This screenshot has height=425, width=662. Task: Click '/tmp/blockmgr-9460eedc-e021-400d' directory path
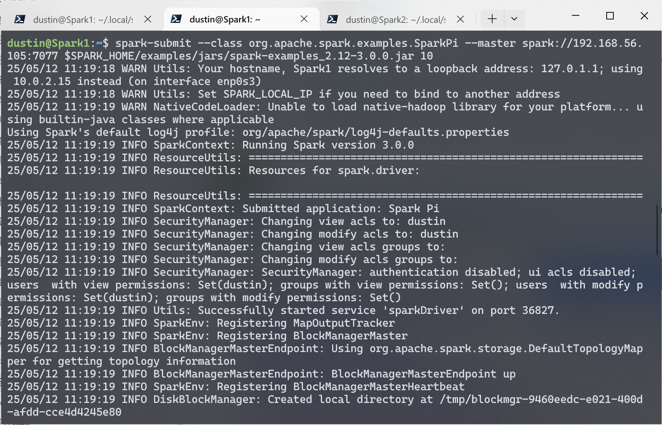pyautogui.click(x=541, y=400)
